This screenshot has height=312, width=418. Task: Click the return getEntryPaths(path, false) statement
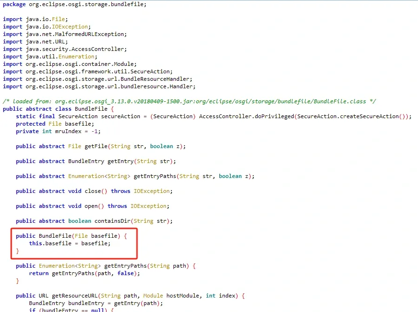[84, 273]
